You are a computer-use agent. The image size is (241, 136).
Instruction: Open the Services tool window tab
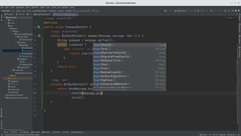[46, 132]
